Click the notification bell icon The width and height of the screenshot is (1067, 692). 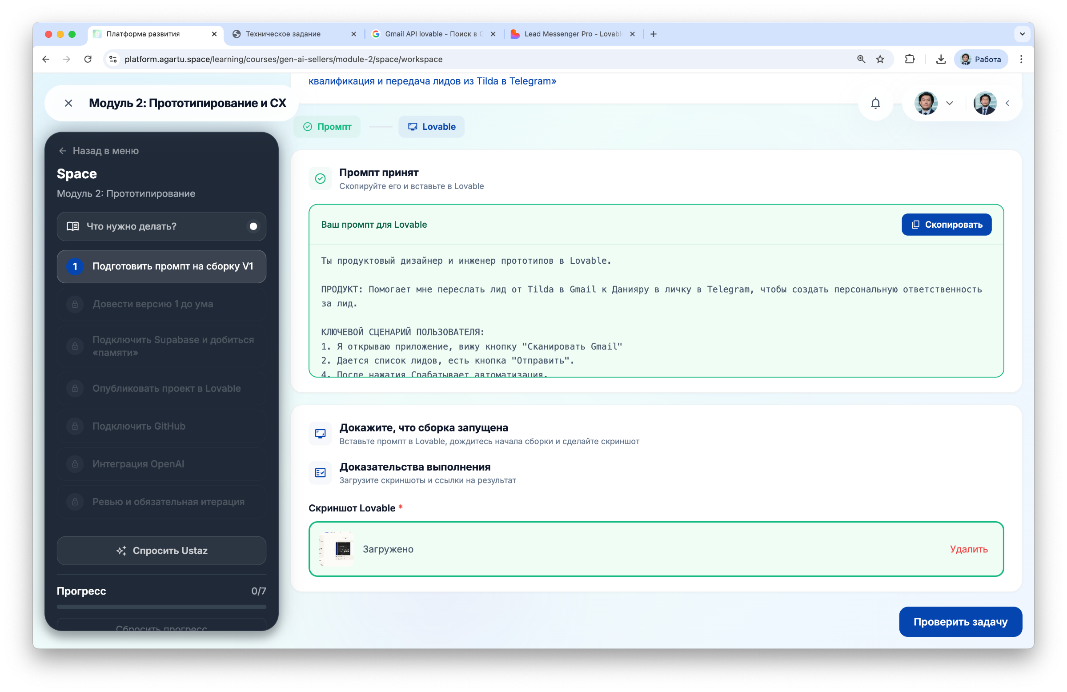click(875, 103)
